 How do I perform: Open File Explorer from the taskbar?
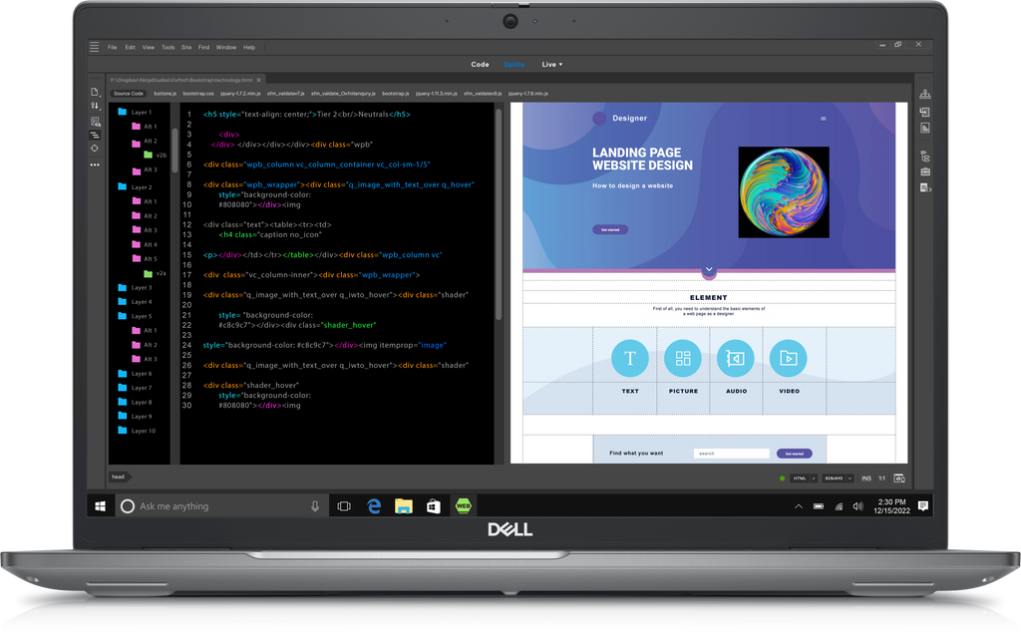[x=404, y=505]
